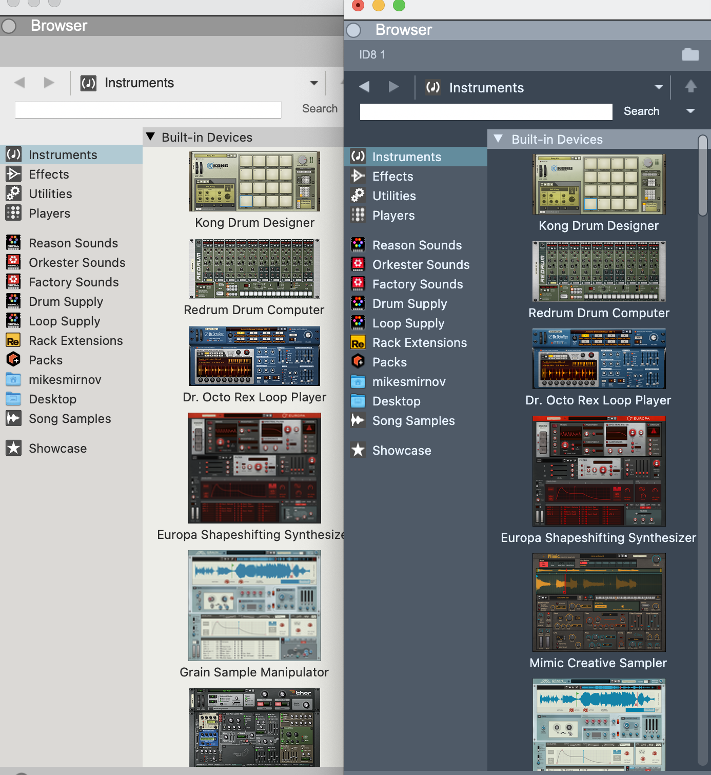Click Drum Supply refill icon in dark Browser
This screenshot has width=711, height=775.
[358, 303]
